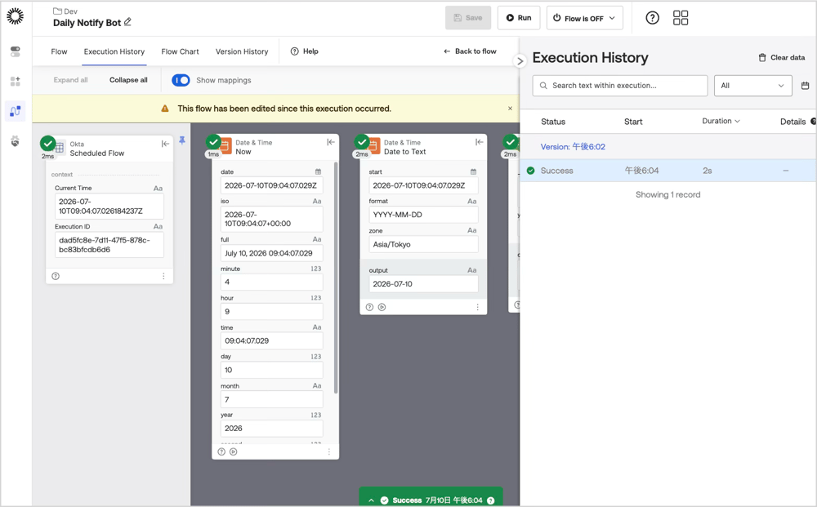
Task: Test the Now card with play icon
Action: (x=234, y=451)
